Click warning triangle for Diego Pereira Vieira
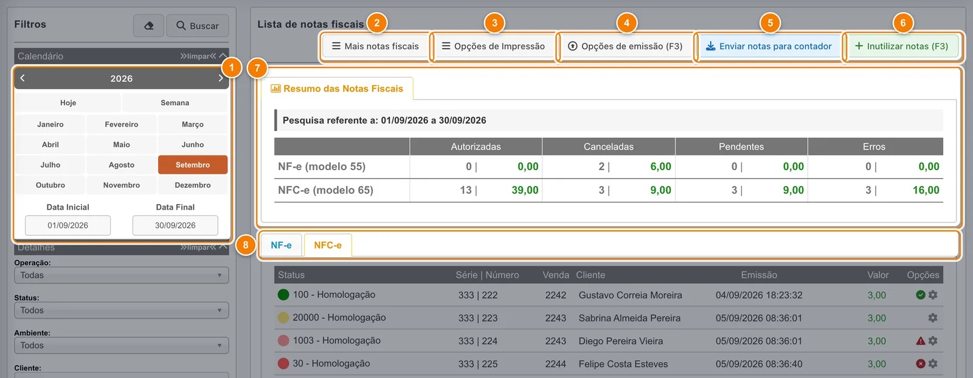This screenshot has width=973, height=378. pyautogui.click(x=921, y=341)
